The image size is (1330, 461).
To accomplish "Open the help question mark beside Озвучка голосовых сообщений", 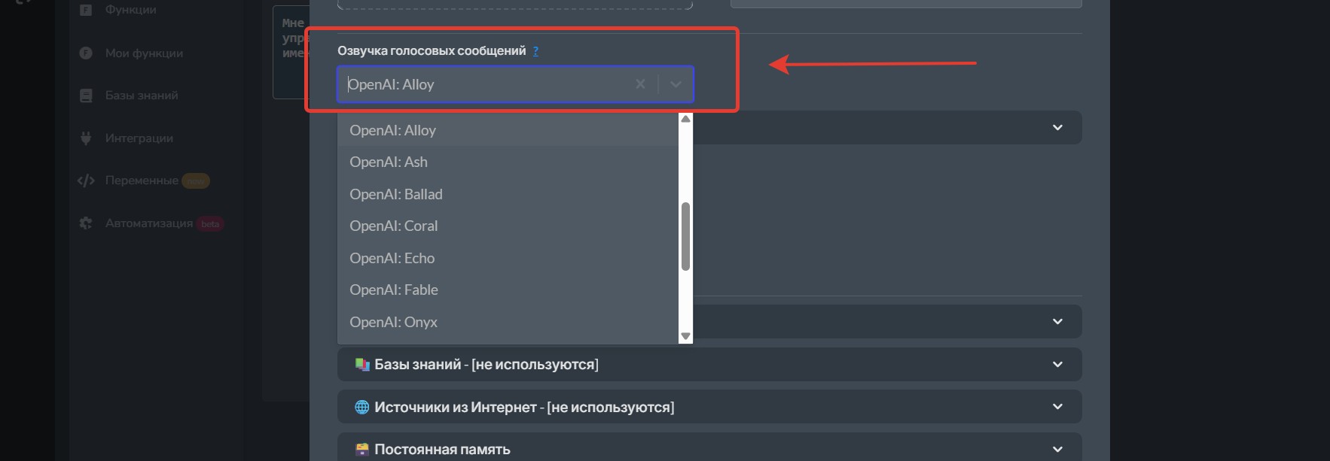I will [535, 51].
